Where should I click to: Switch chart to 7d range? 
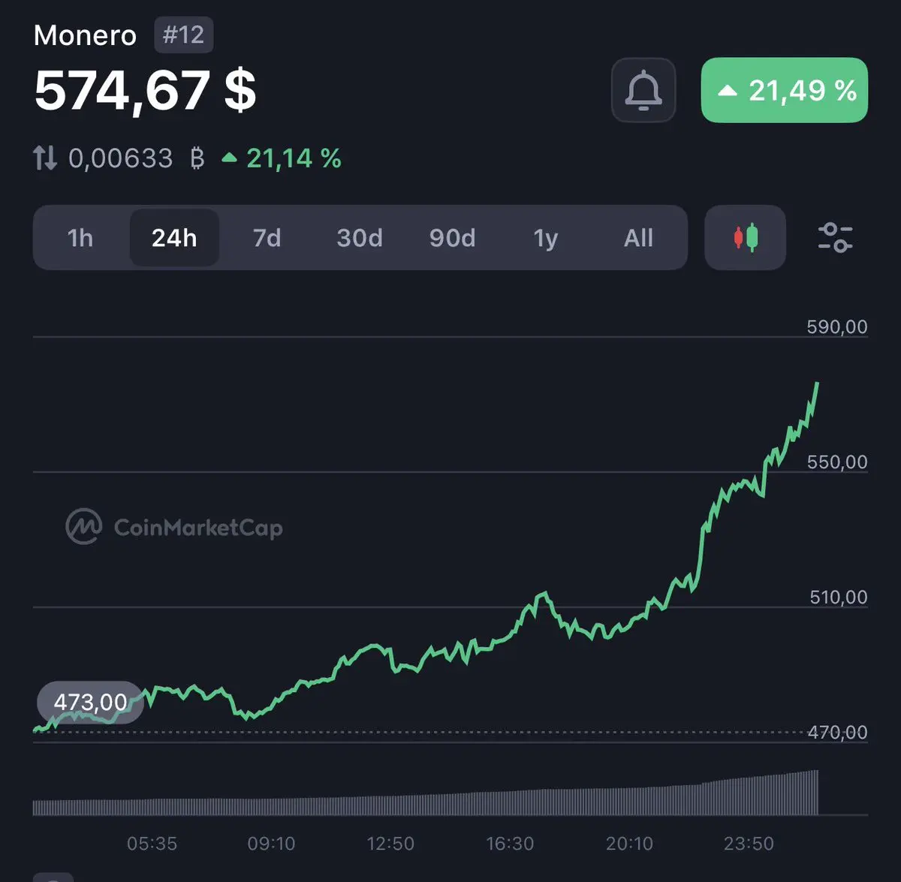267,238
